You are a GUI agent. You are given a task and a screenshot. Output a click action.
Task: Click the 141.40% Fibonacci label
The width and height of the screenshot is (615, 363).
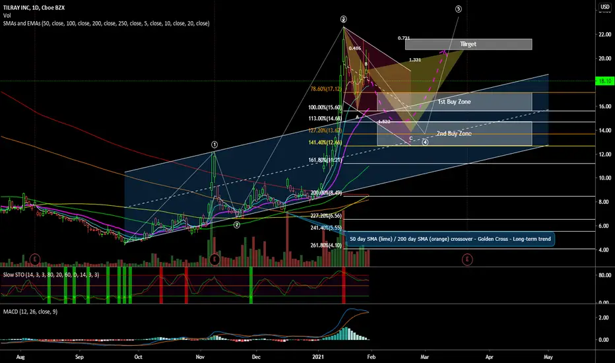[x=325, y=143]
